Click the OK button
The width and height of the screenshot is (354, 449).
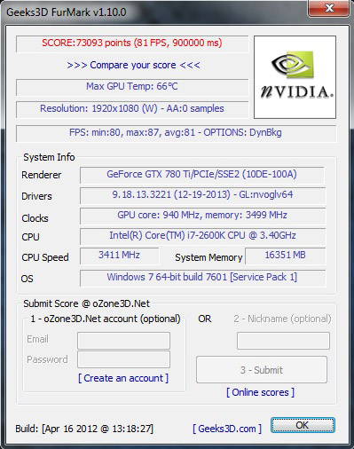click(303, 425)
